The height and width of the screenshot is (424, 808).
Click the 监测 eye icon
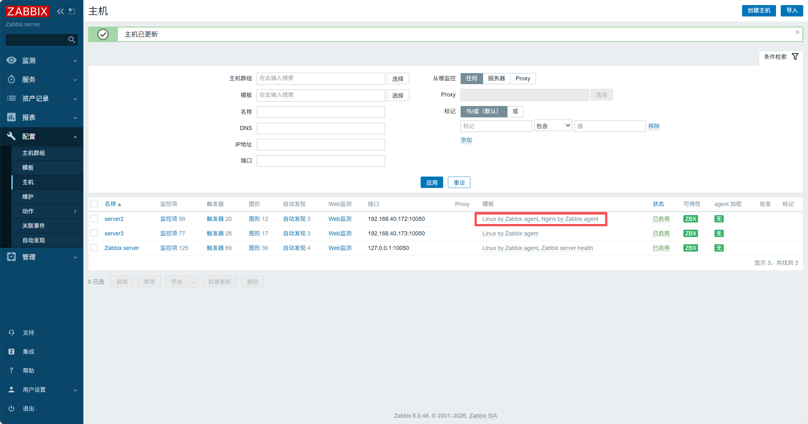[11, 60]
